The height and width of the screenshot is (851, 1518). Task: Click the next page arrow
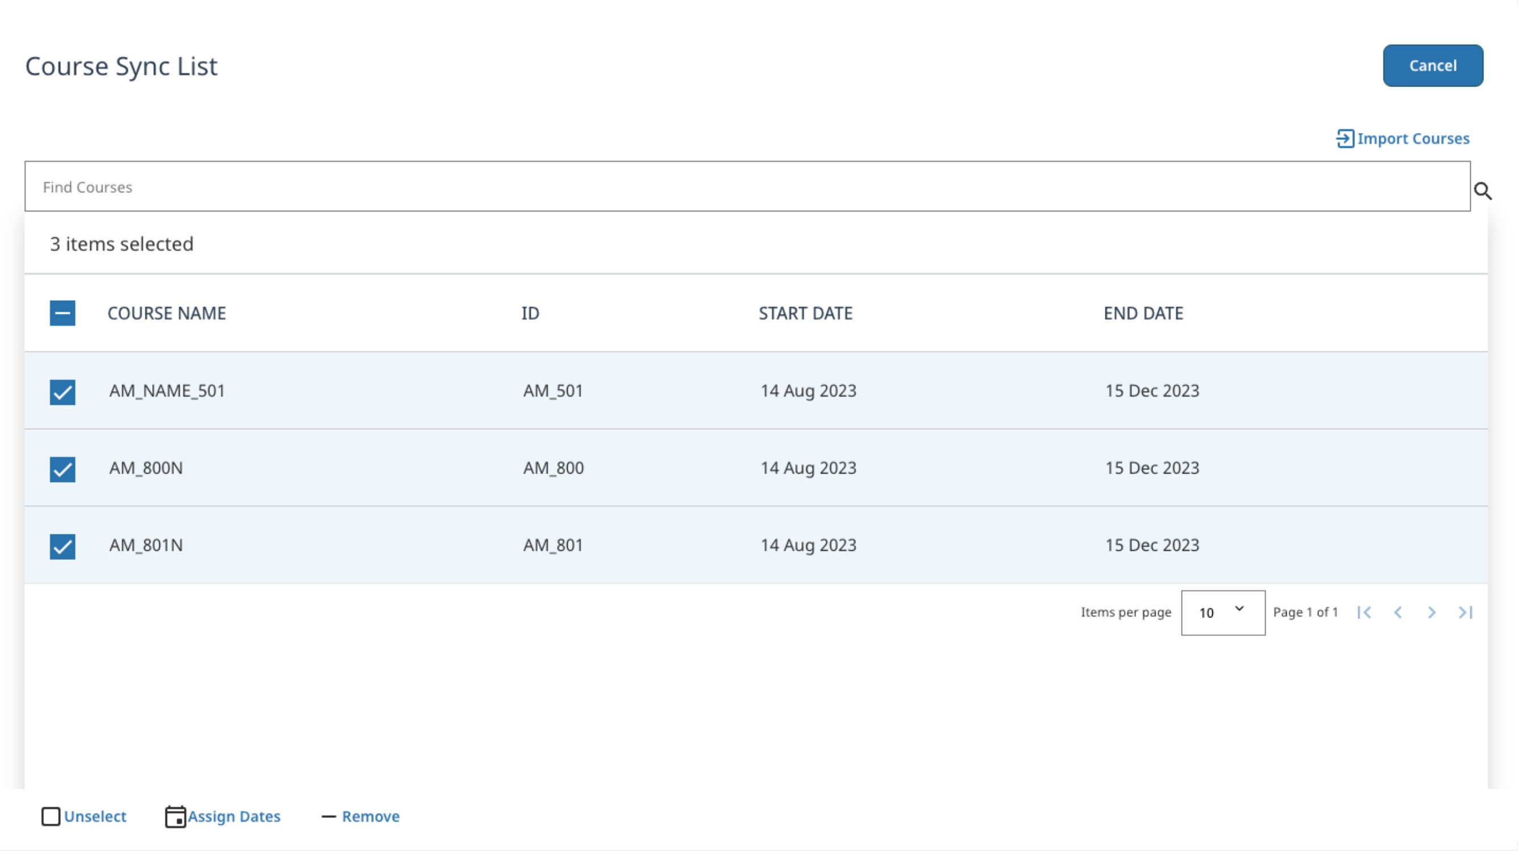pos(1432,612)
